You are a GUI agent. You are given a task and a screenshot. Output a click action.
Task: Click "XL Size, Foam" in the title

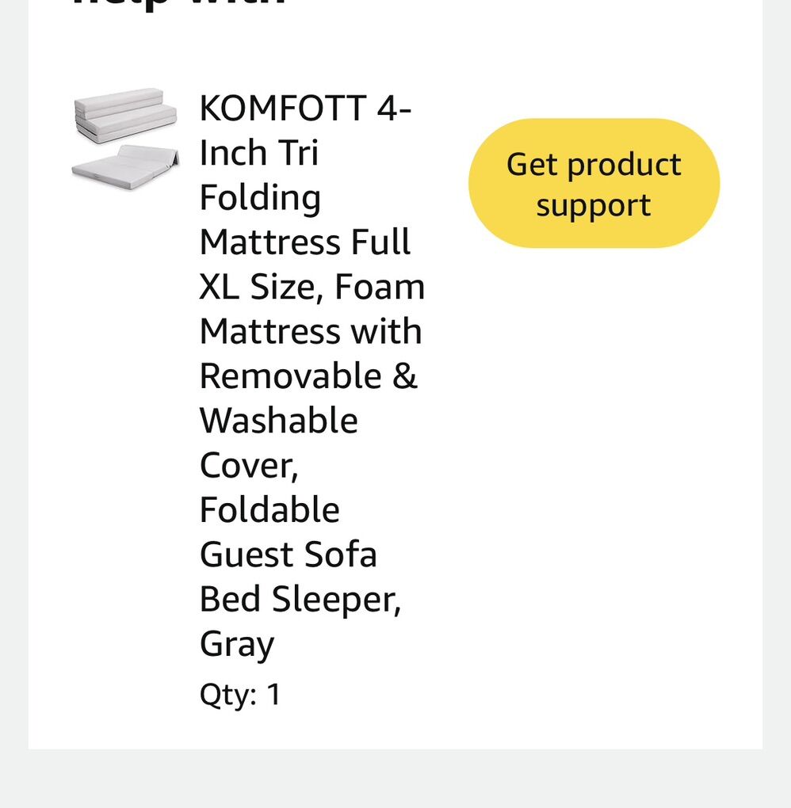click(312, 286)
